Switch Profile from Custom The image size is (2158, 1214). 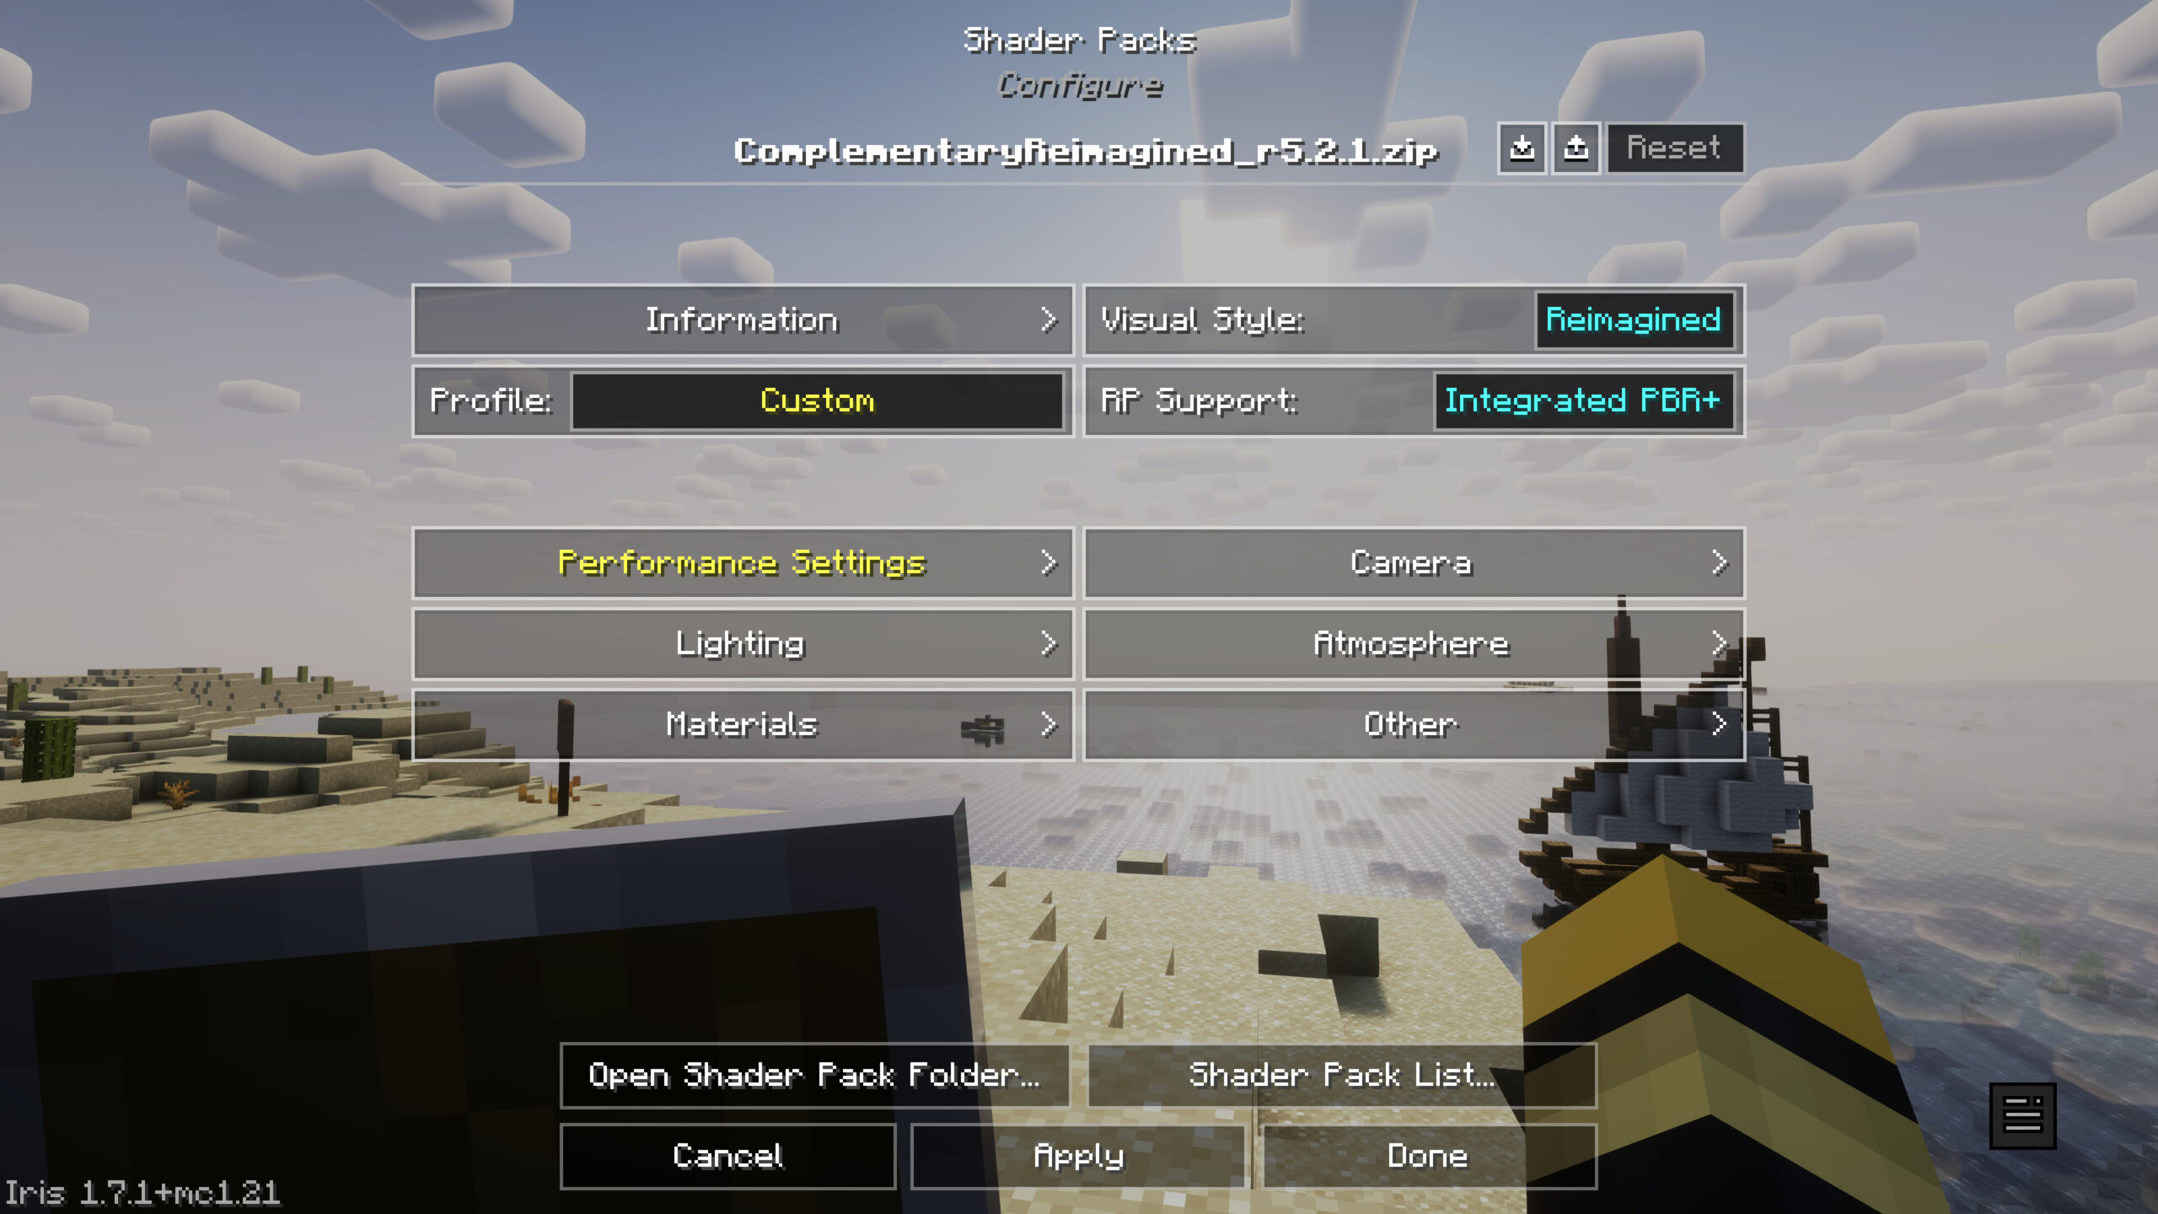(819, 400)
